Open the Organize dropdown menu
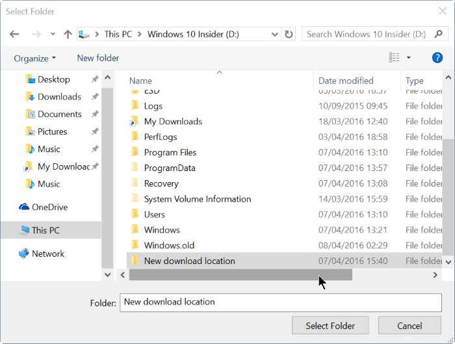This screenshot has width=455, height=344. coord(35,58)
